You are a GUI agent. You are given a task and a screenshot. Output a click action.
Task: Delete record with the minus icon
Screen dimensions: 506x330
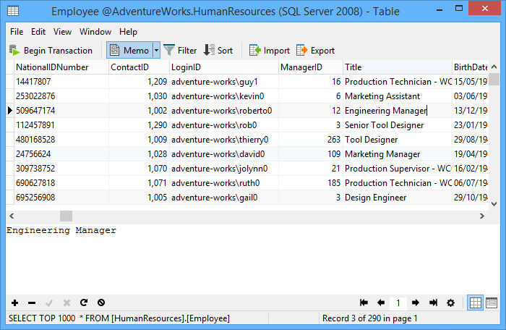pyautogui.click(x=32, y=302)
